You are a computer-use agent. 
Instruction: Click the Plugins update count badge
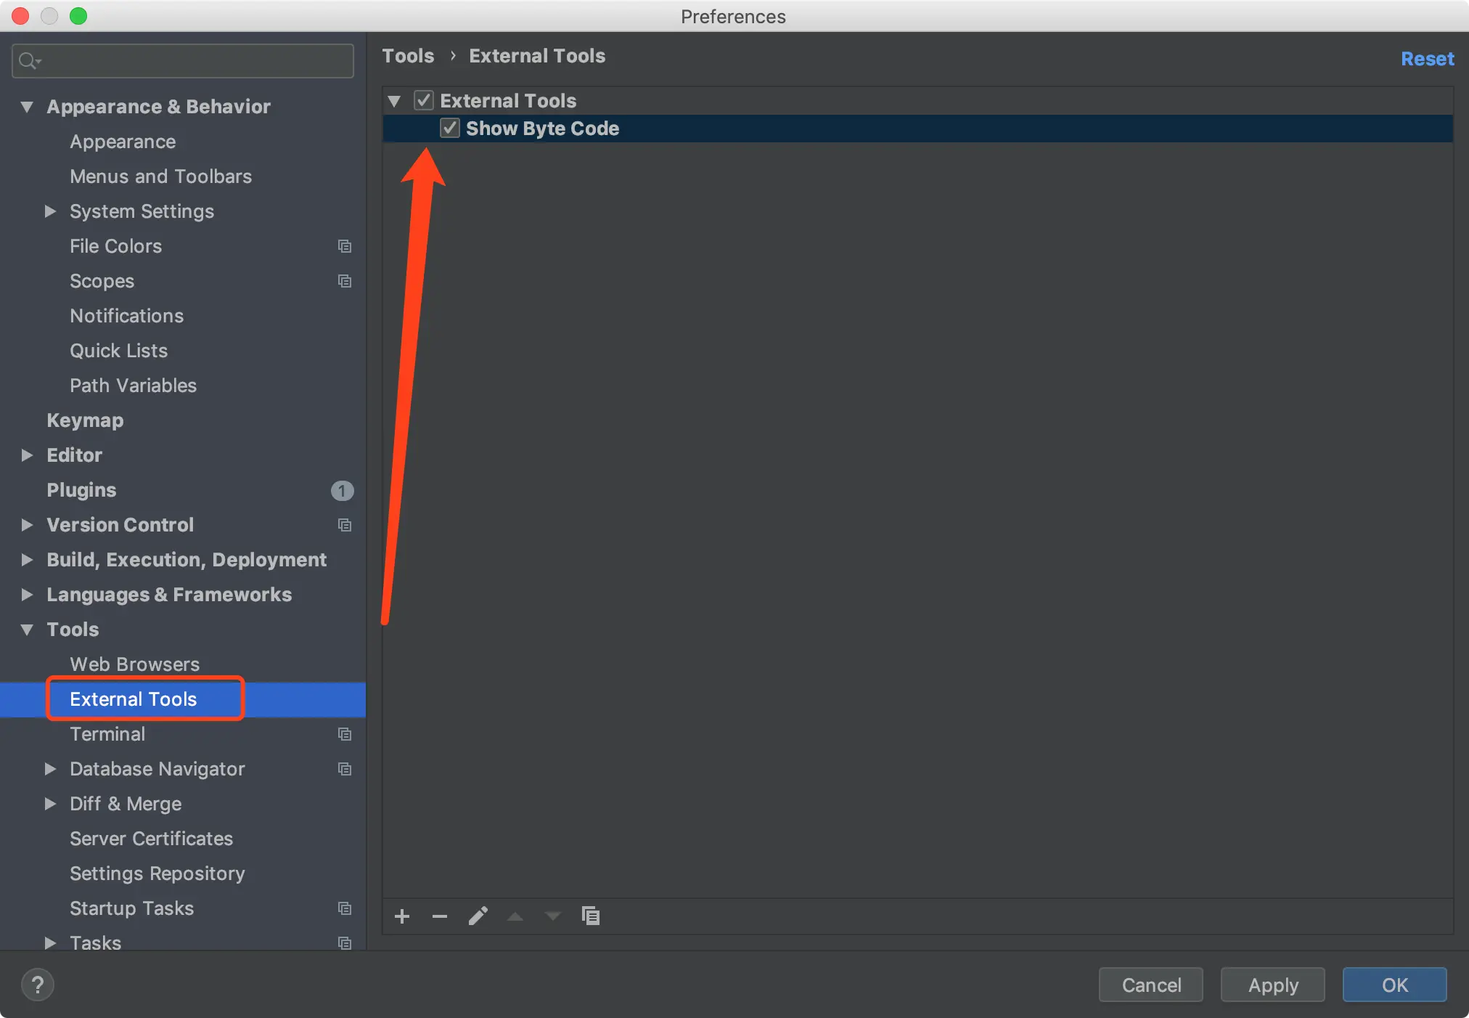coord(342,491)
